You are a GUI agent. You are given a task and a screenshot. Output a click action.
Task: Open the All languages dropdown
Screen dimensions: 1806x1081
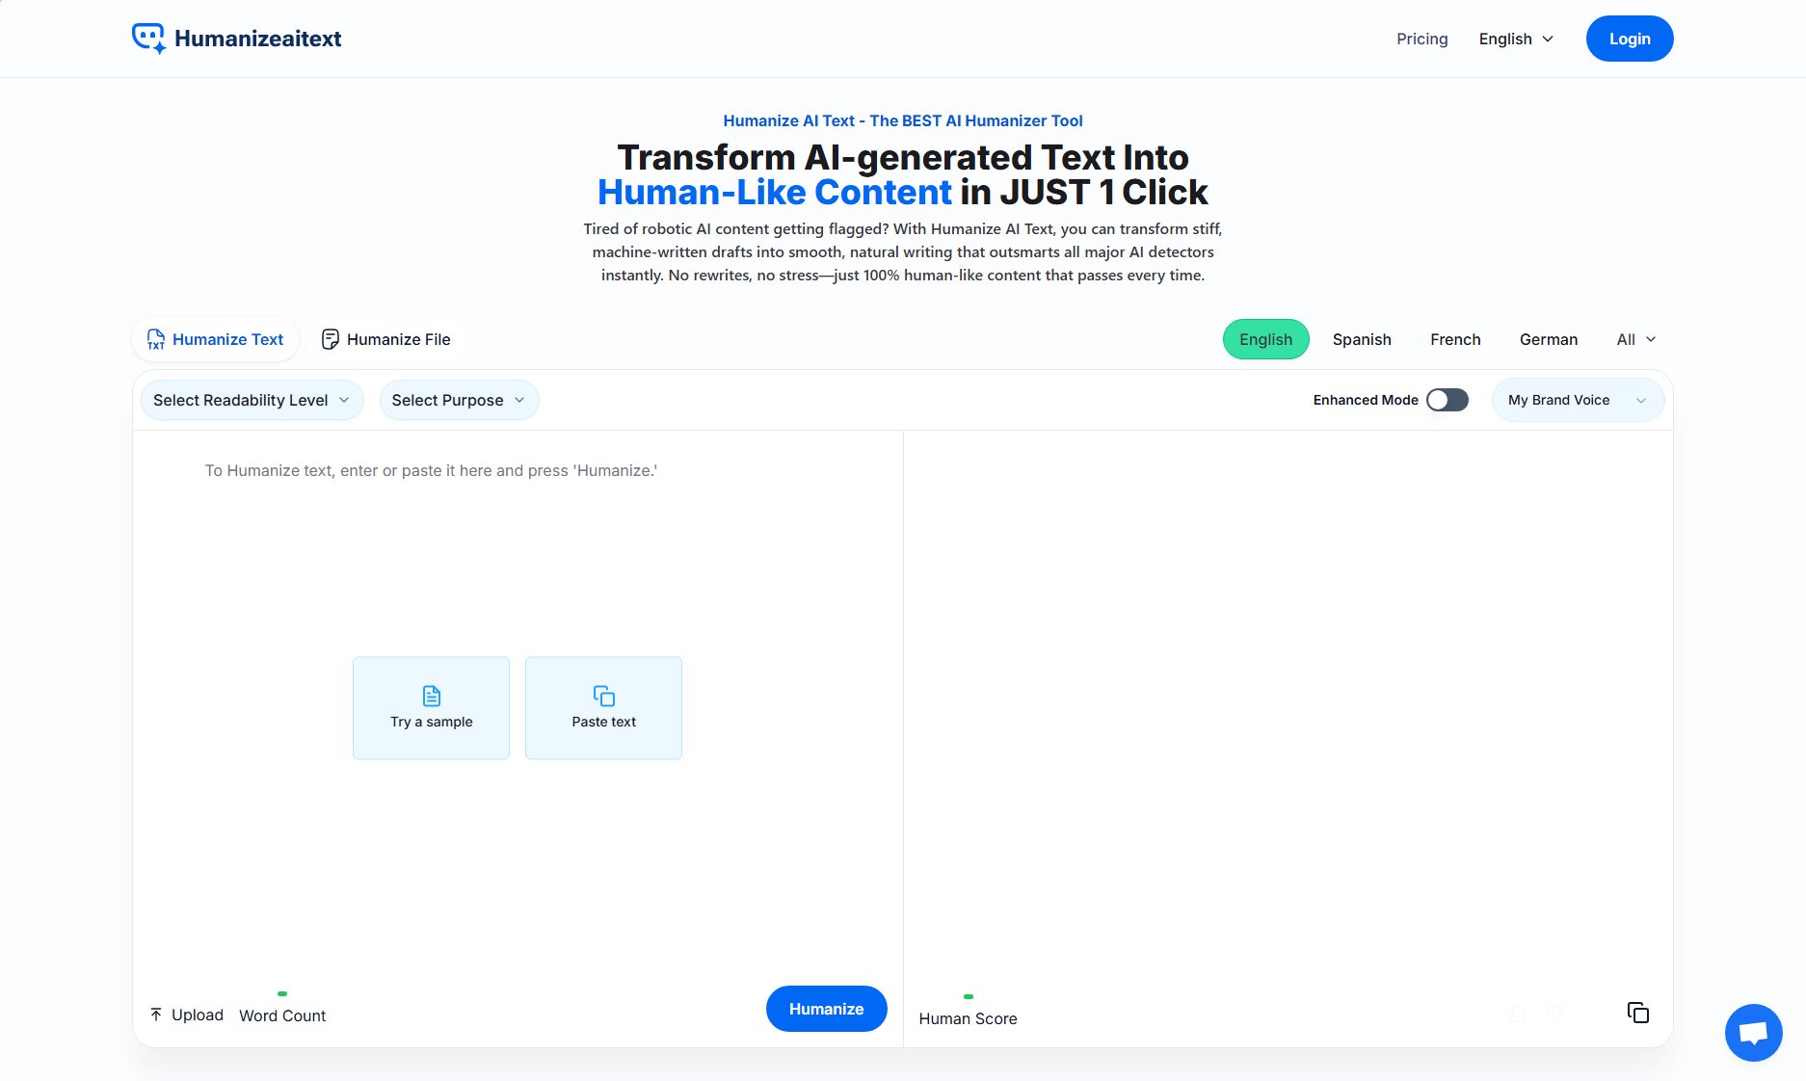(x=1635, y=339)
